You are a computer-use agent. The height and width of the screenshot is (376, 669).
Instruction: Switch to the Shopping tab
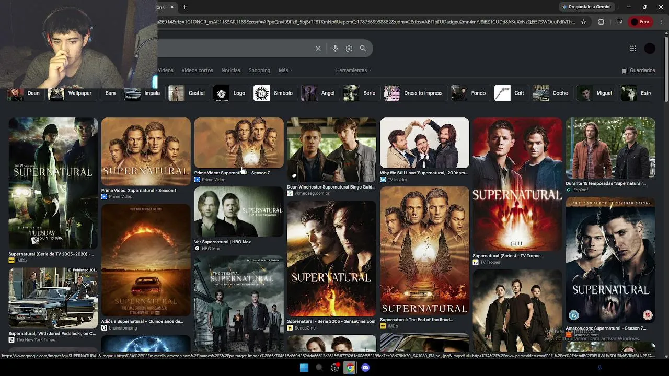pos(259,70)
